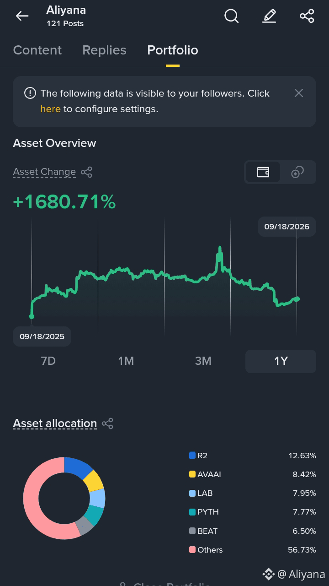This screenshot has width=329, height=586.
Task: Tap the R2 allocation legend row
Action: pos(253,456)
